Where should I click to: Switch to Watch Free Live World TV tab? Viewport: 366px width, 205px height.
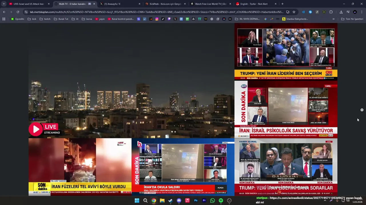click(x=210, y=4)
